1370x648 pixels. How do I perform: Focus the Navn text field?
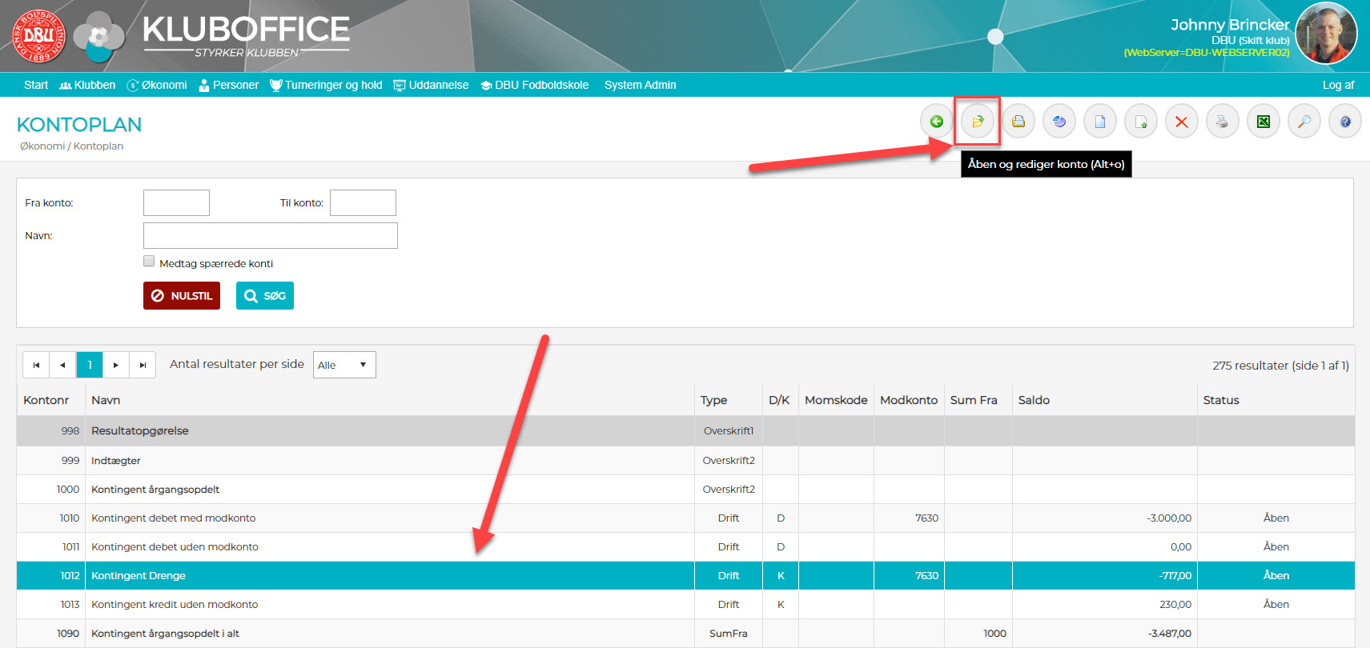pyautogui.click(x=270, y=236)
